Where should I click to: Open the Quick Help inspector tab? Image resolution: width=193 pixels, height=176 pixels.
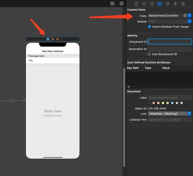coord(152,4)
